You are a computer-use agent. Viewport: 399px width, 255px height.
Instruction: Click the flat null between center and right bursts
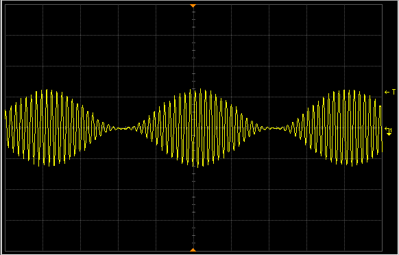(x=275, y=128)
